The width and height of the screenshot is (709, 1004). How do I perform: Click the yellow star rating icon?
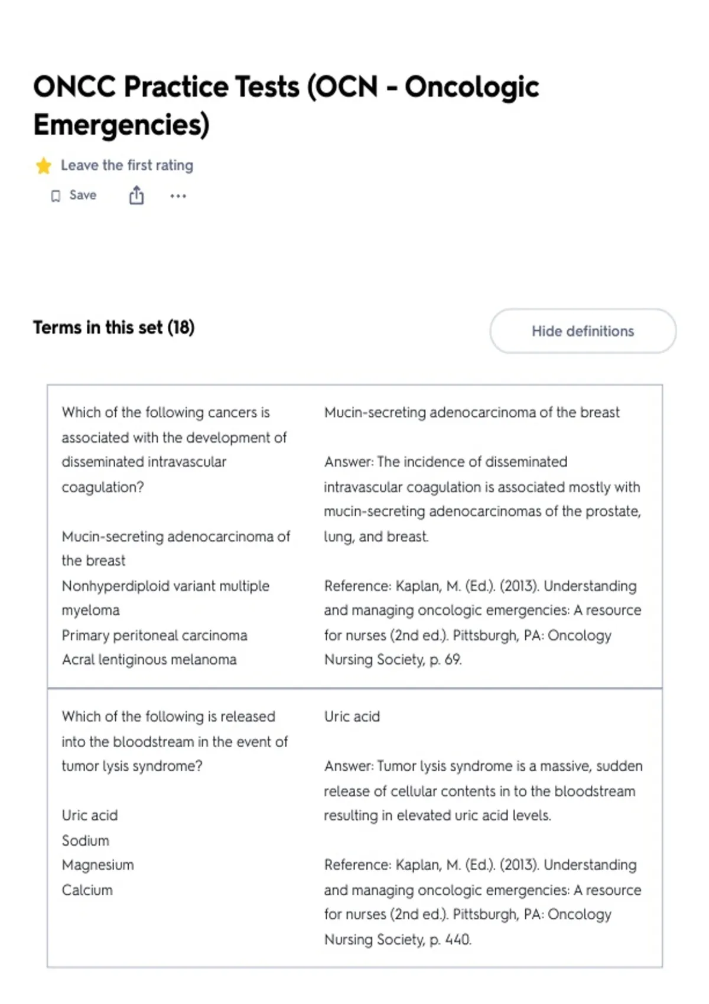43,166
